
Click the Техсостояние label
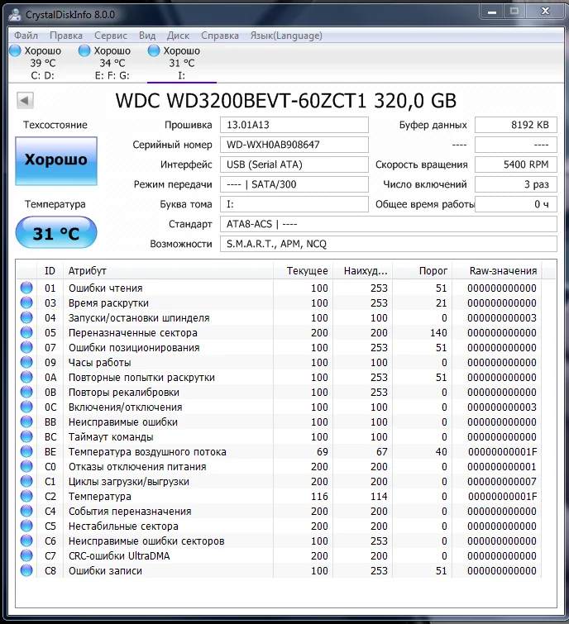pos(55,125)
